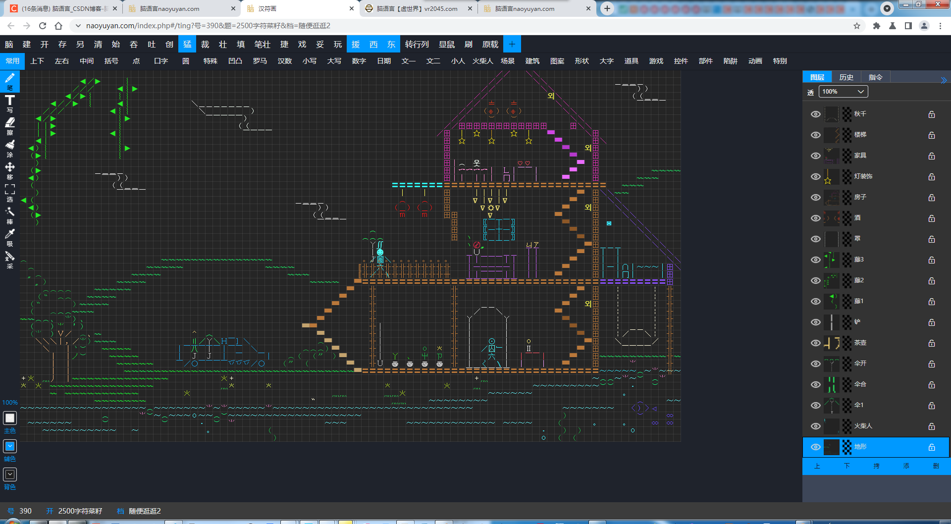
Task: Hide the 藤3 layer
Action: [x=816, y=260]
